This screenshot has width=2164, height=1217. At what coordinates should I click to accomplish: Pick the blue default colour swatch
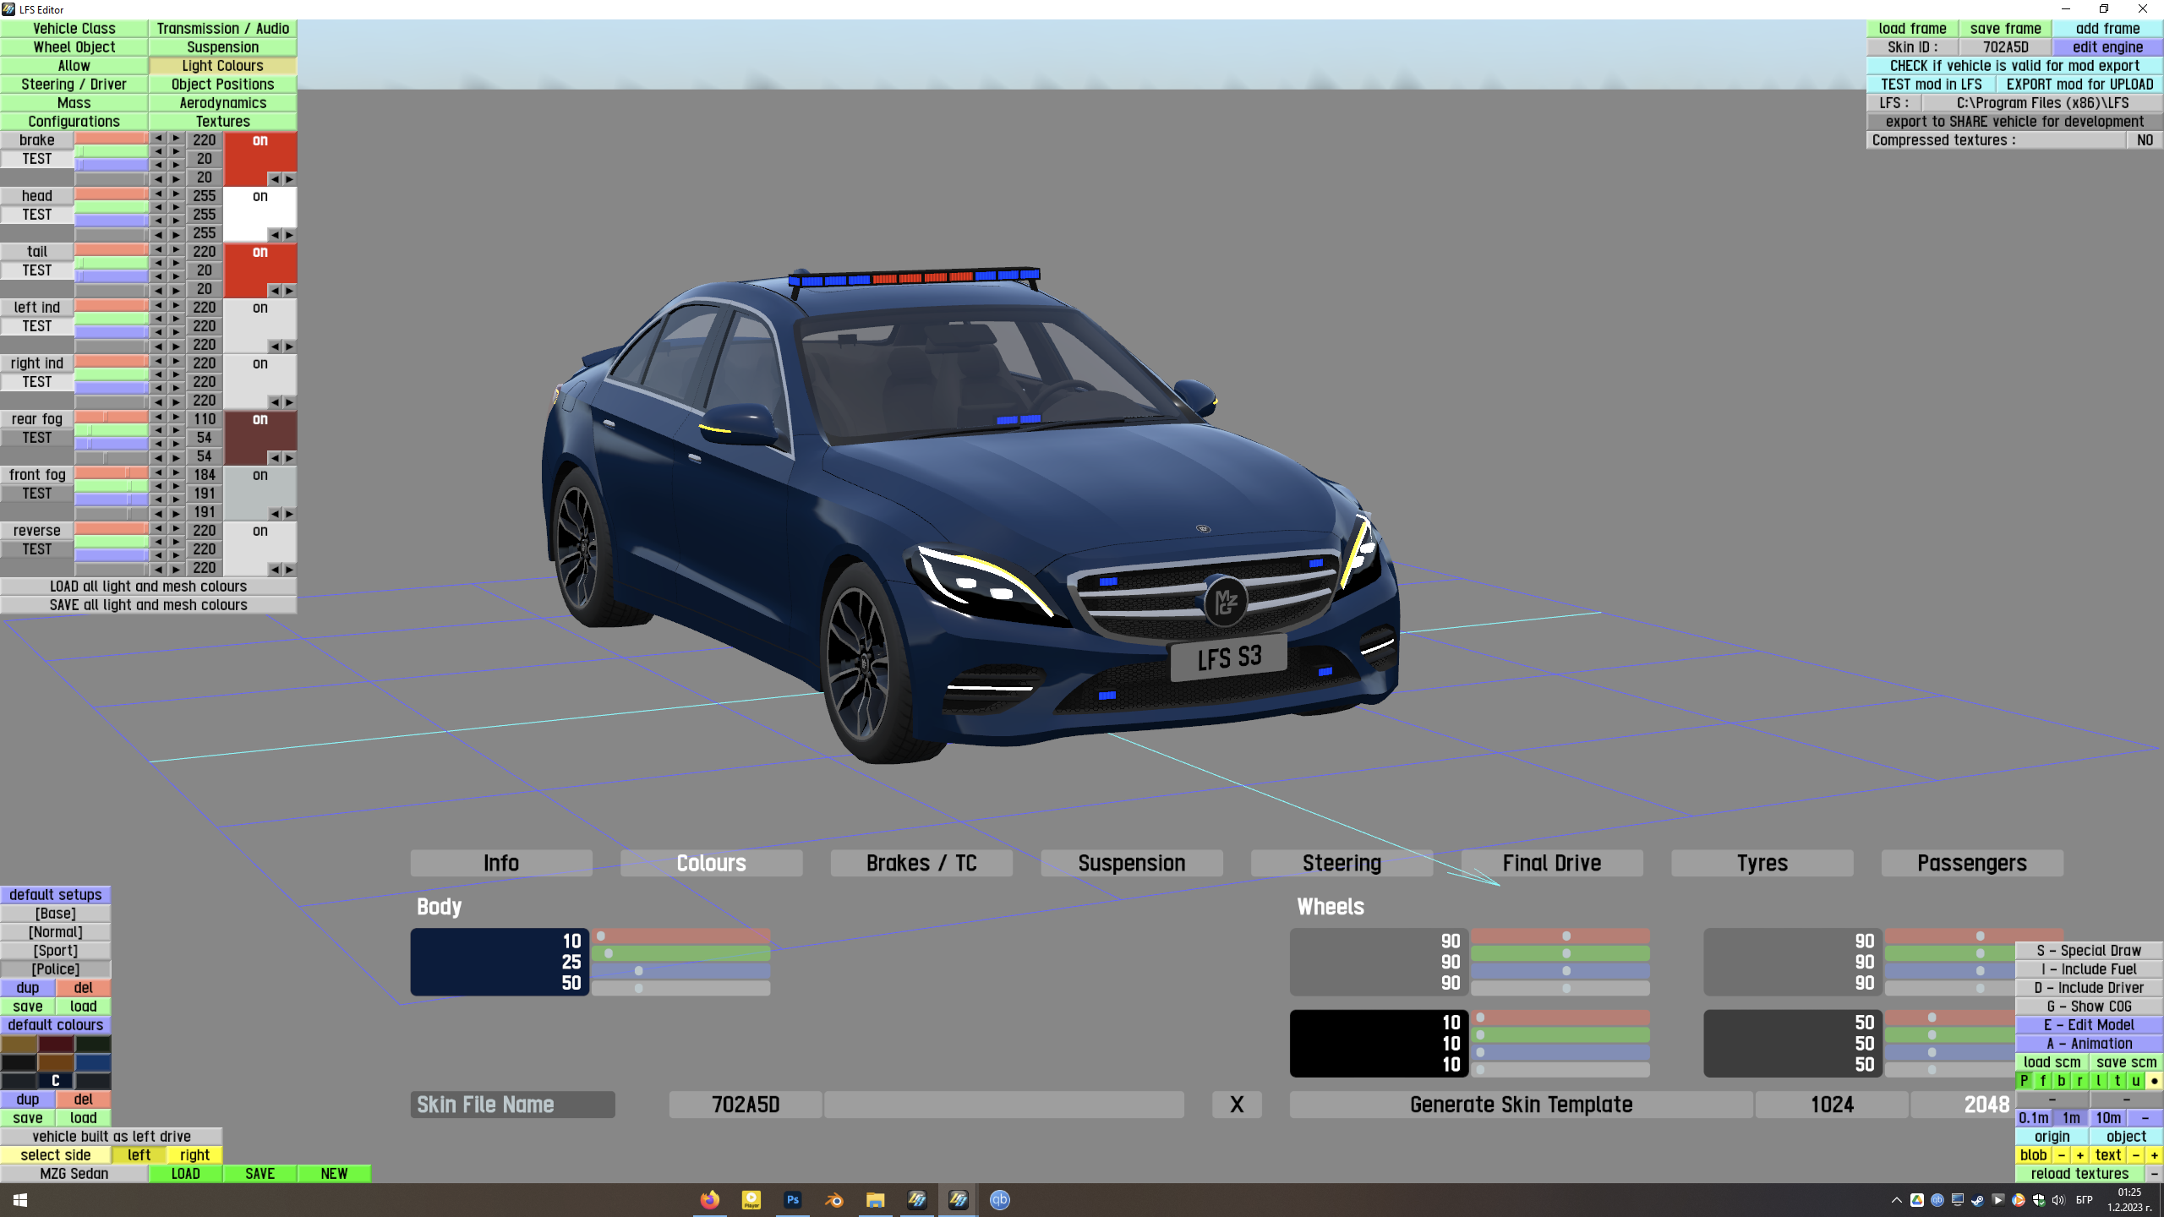click(93, 1062)
